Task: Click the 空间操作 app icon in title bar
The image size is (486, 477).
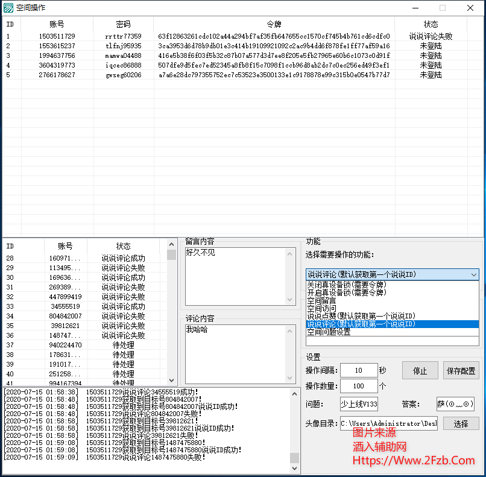Action: click(8, 8)
